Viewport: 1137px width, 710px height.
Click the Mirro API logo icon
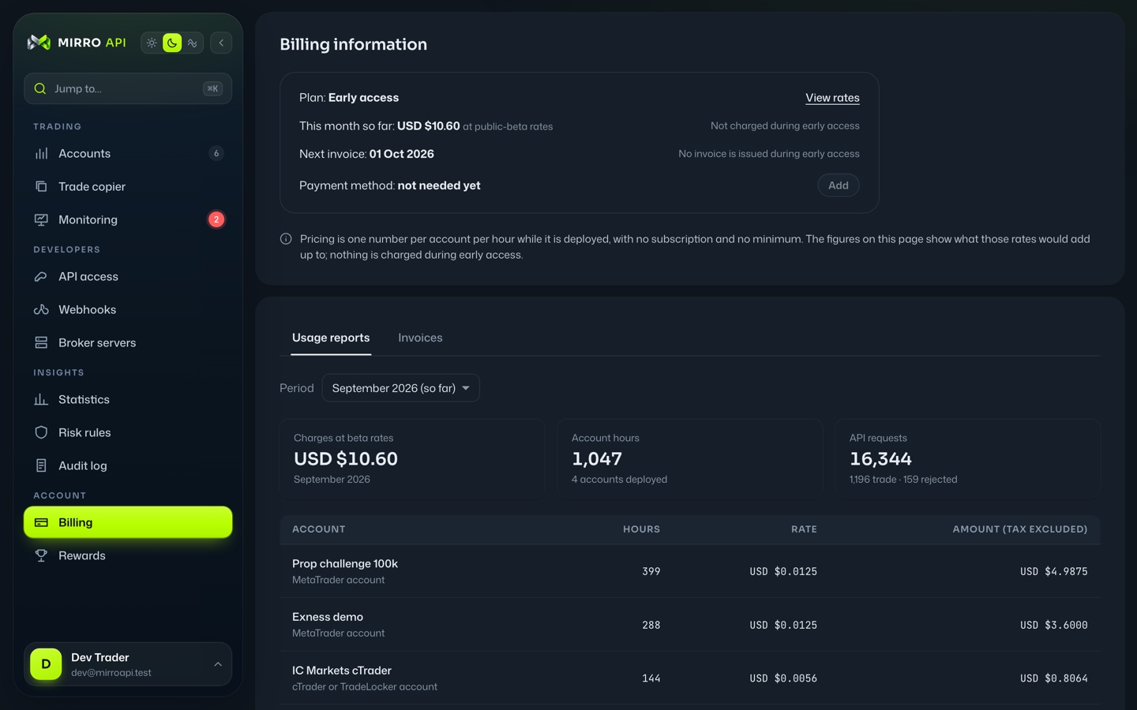coord(39,43)
